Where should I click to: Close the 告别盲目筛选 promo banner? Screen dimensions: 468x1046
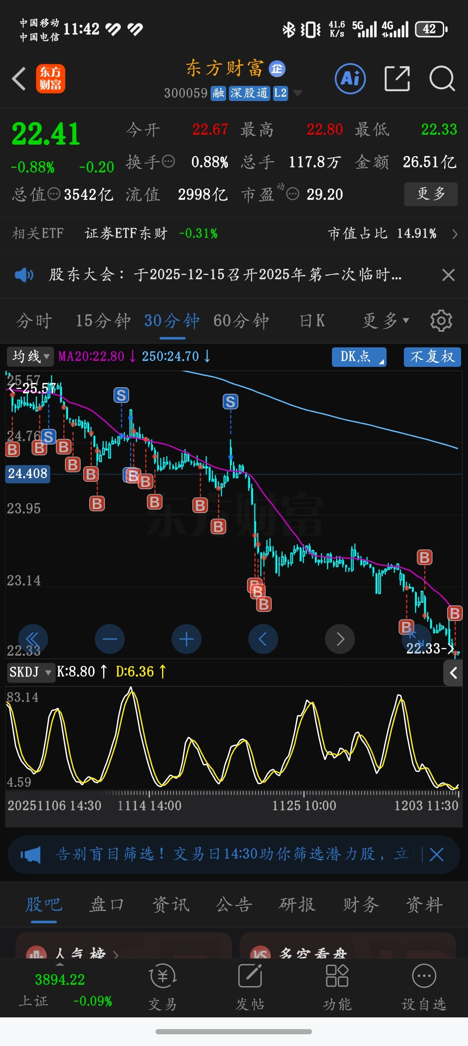[x=436, y=855]
